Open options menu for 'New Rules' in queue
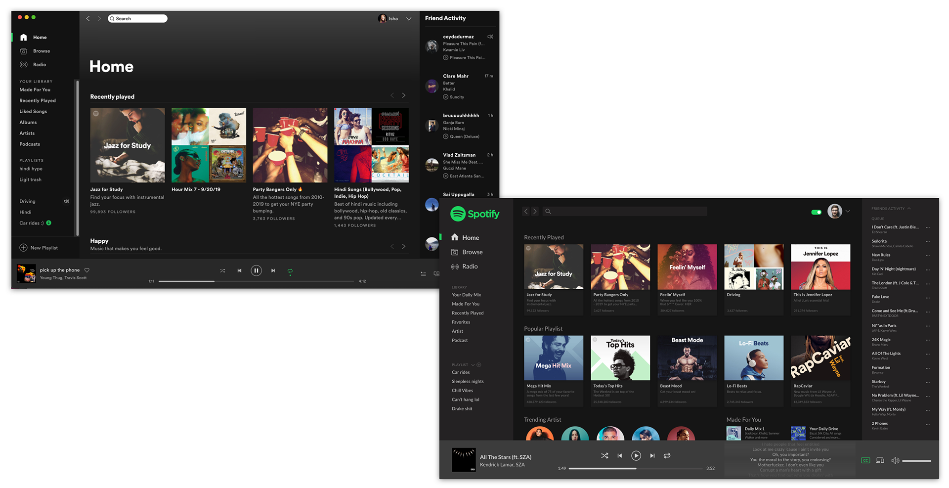Screen dimensions: 949x488 (928, 256)
